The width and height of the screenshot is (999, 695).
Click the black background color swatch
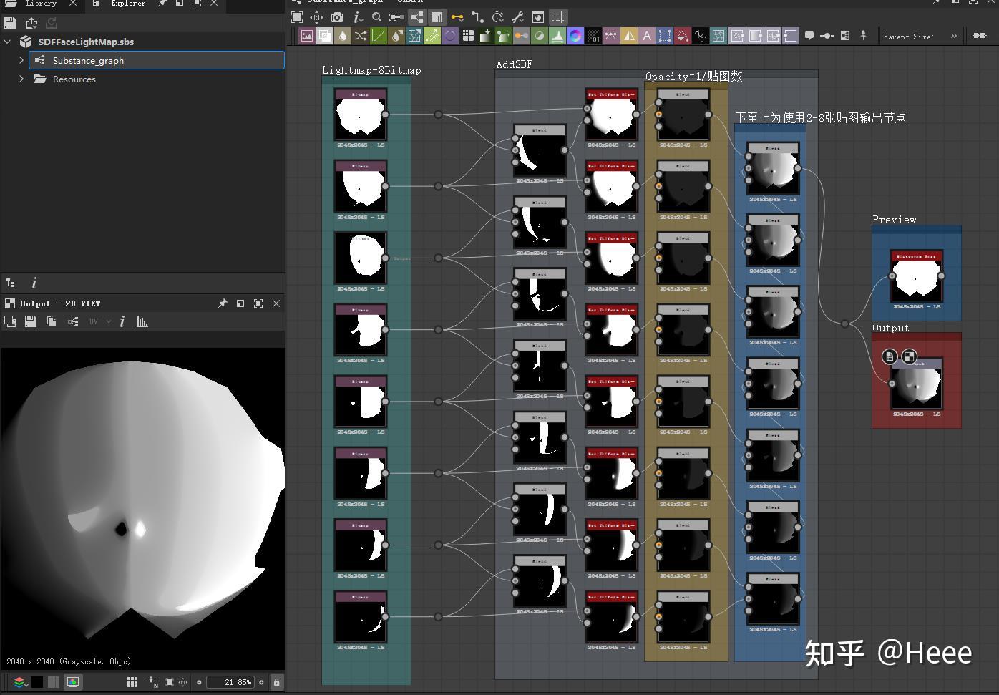click(x=37, y=682)
